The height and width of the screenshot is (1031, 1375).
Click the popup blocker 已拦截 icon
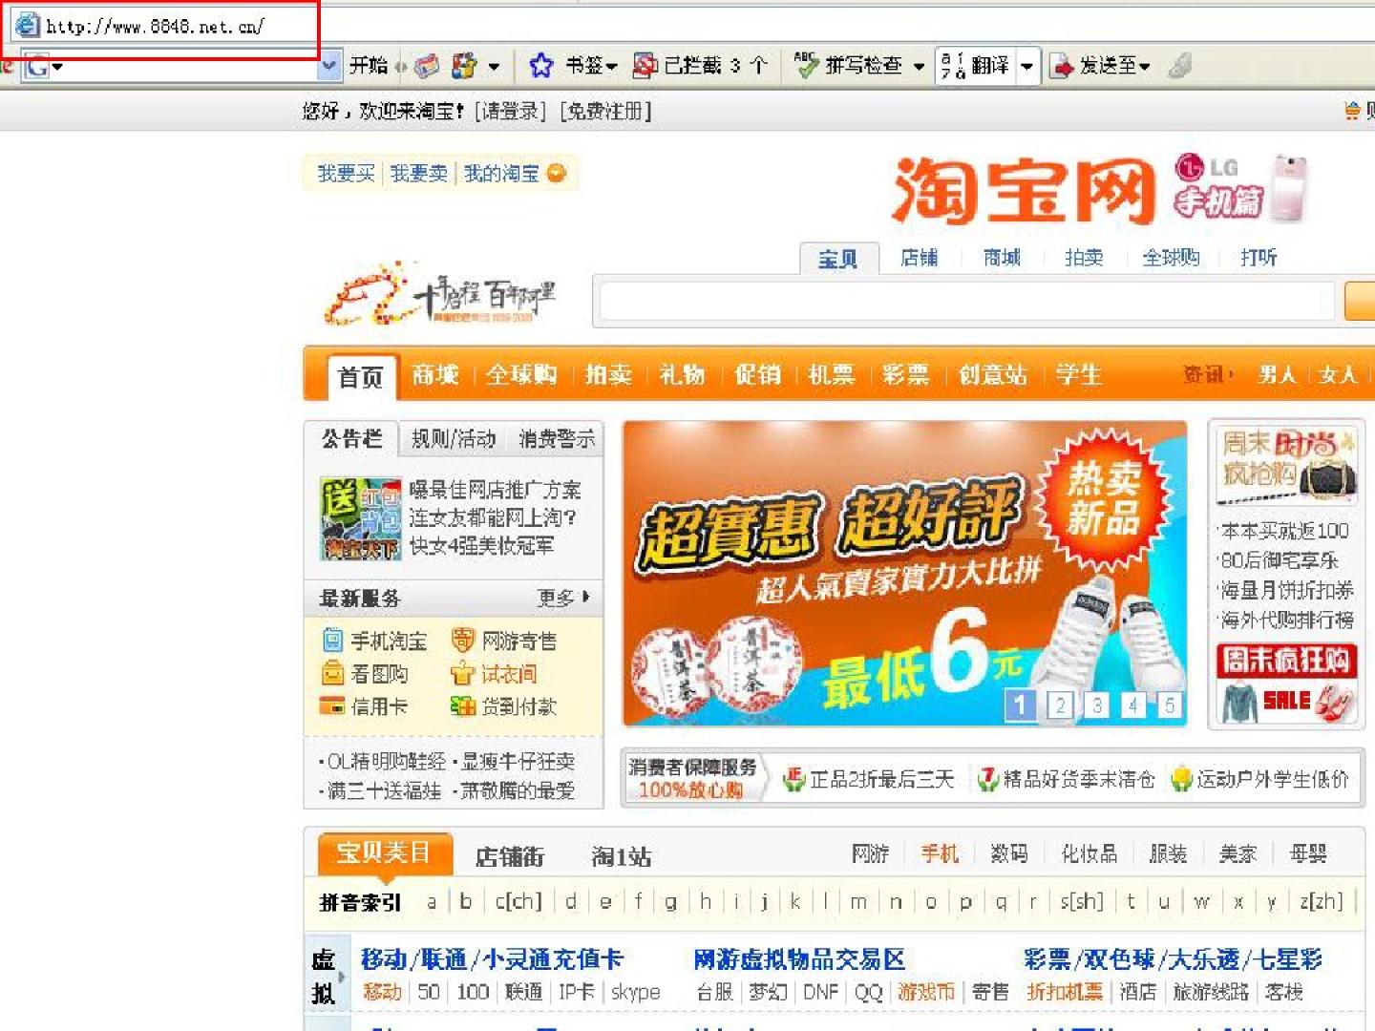pyautogui.click(x=645, y=66)
